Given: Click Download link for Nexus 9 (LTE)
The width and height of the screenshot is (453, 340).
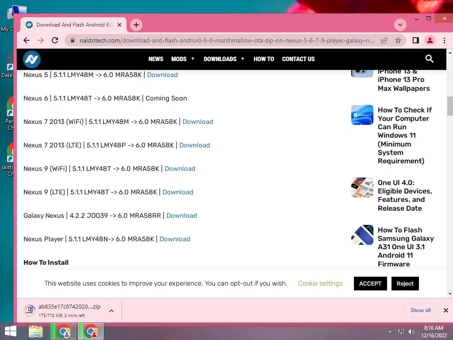Looking at the screenshot, I should [x=178, y=192].
